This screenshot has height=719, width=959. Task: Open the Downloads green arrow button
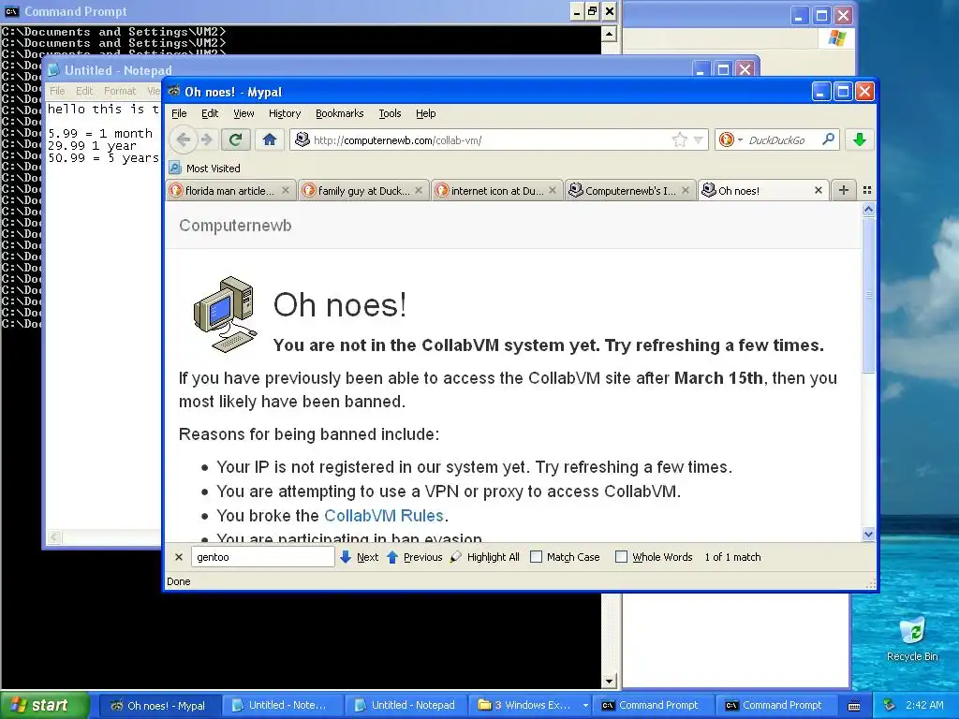pyautogui.click(x=860, y=140)
